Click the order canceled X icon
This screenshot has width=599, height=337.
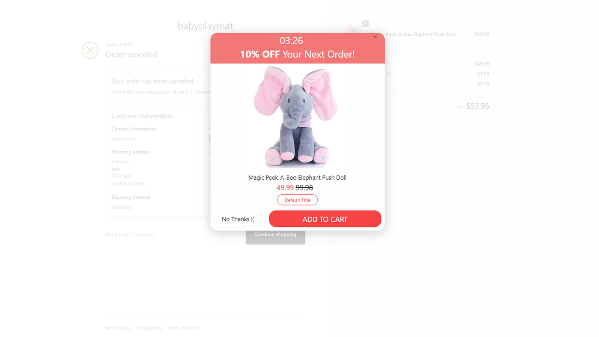pyautogui.click(x=90, y=50)
